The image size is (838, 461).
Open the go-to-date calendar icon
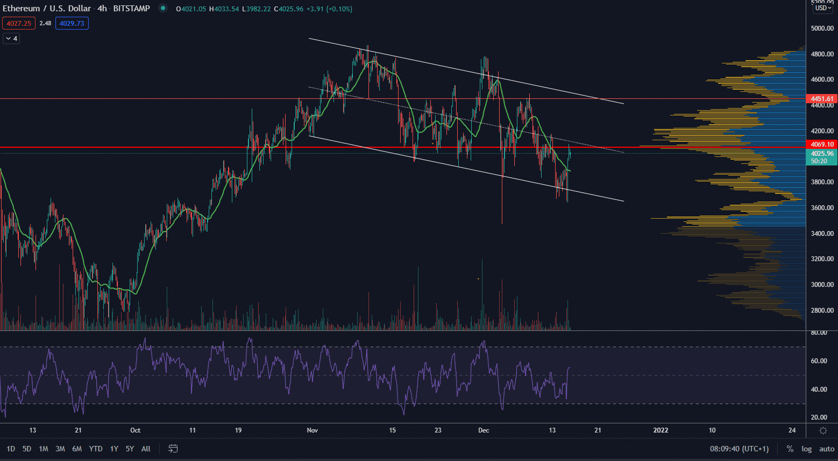point(173,449)
